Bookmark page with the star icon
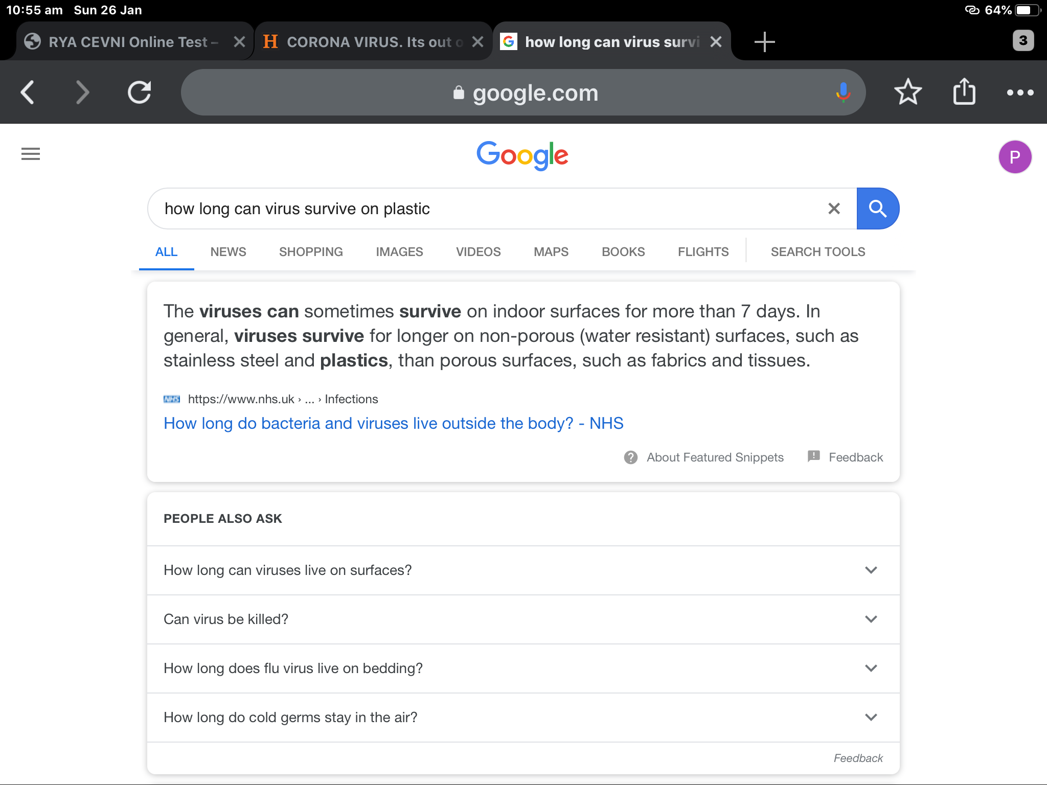The height and width of the screenshot is (785, 1047). pyautogui.click(x=908, y=92)
